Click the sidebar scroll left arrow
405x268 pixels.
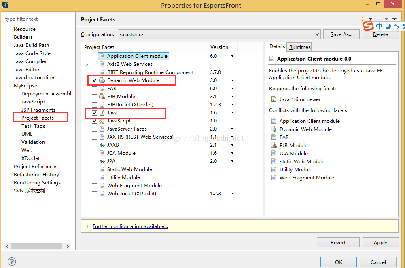(x=7, y=246)
